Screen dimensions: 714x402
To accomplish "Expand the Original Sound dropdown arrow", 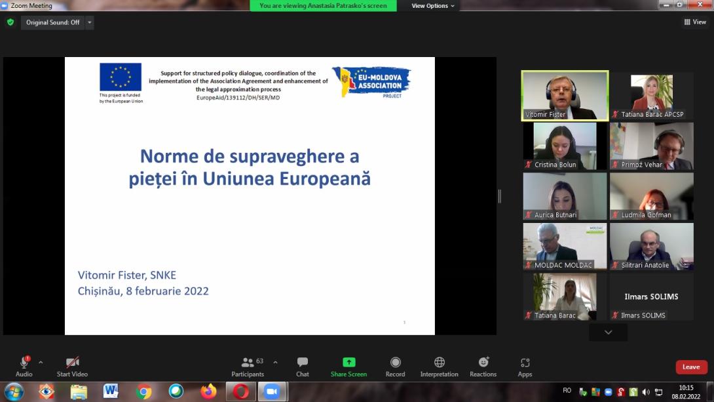I will [90, 22].
